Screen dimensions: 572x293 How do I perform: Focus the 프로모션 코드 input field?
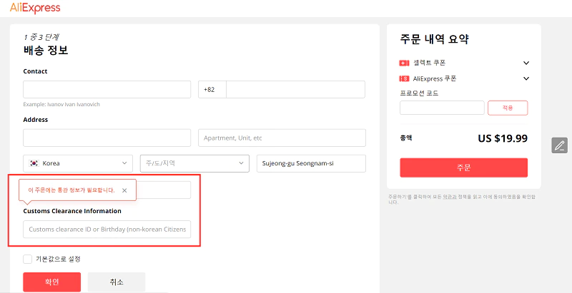click(x=442, y=108)
